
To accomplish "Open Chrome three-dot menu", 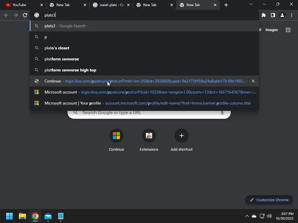I will 292,15.
